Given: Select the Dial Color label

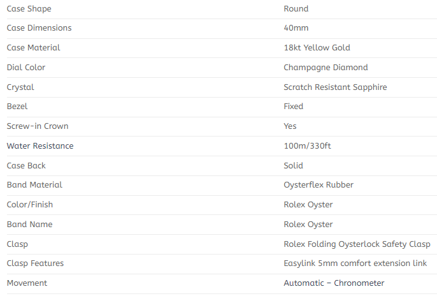Looking at the screenshot, I should click(x=25, y=68).
